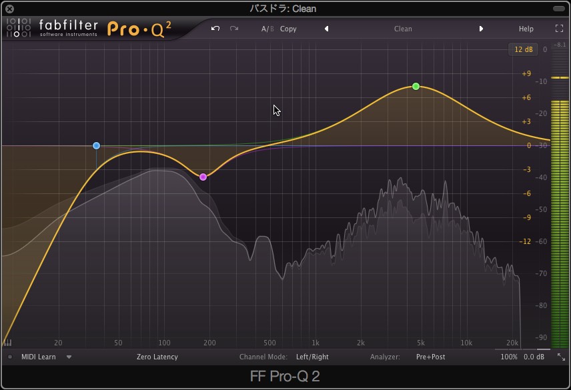Click the redo arrow icon
This screenshot has height=390, width=571.
pyautogui.click(x=234, y=29)
